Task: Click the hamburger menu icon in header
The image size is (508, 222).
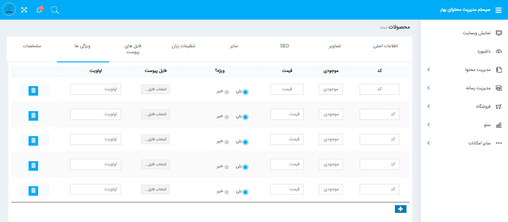Action: 498,10
